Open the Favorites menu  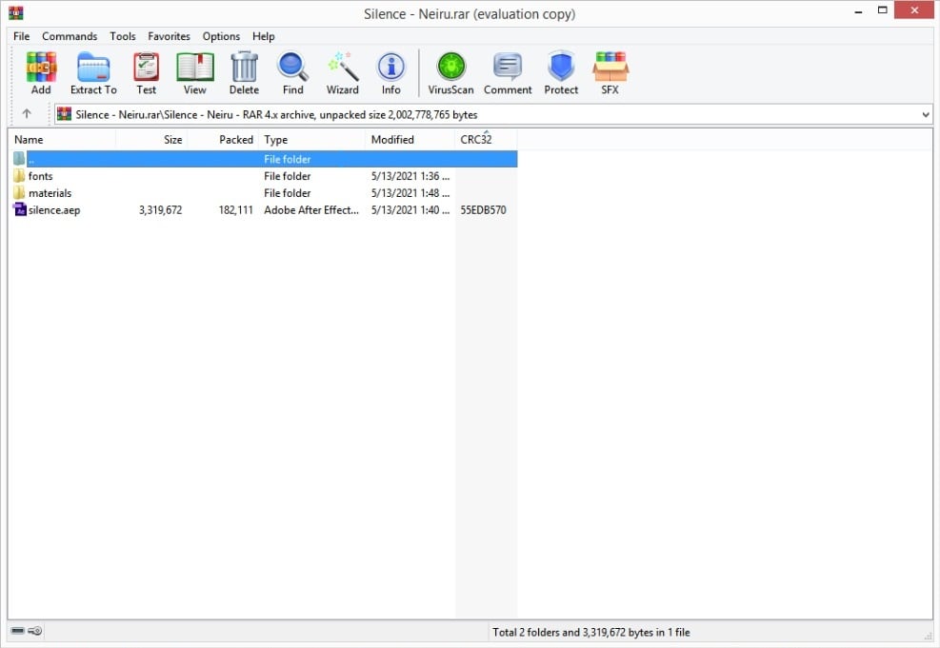[x=170, y=36]
